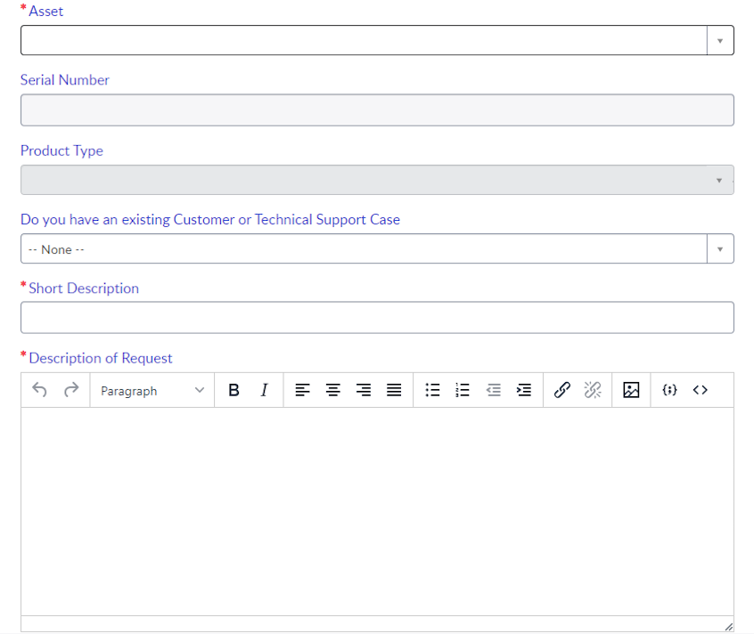Select center text alignment

pyautogui.click(x=332, y=389)
